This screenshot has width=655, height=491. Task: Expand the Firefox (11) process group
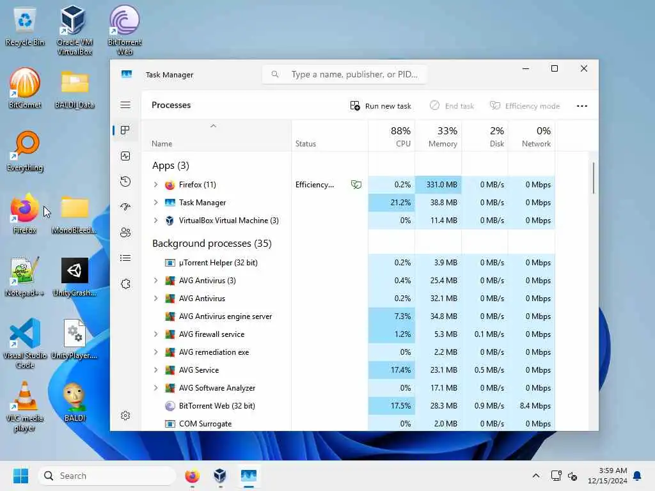(x=156, y=184)
